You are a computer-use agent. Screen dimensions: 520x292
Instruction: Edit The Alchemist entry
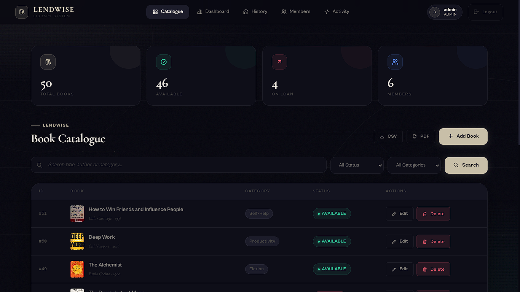[x=400, y=269]
